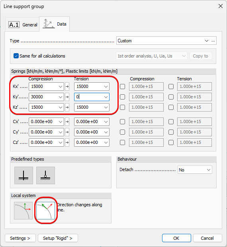The width and height of the screenshot is (227, 247).
Task: Enable Cy' tension plastic limit checkbox
Action: point(171,132)
